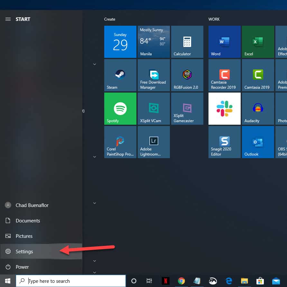Expand the app list chevron beside the Steam tile
This screenshot has width=287, height=287.
pyautogui.click(x=95, y=64)
